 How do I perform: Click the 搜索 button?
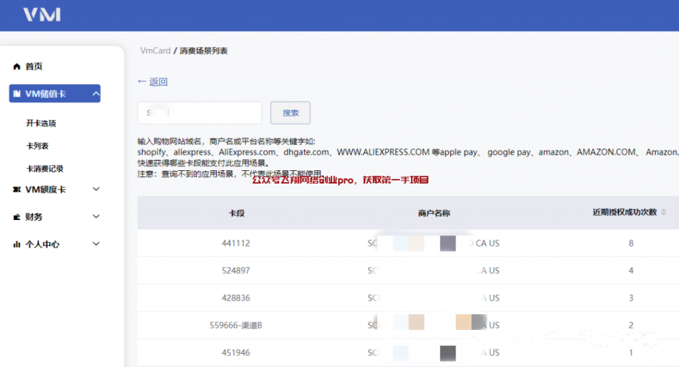tap(290, 113)
